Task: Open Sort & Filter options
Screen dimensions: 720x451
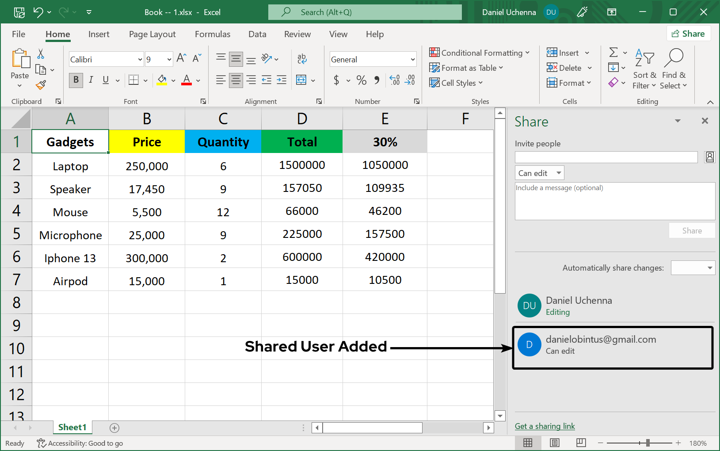Action: pos(644,69)
